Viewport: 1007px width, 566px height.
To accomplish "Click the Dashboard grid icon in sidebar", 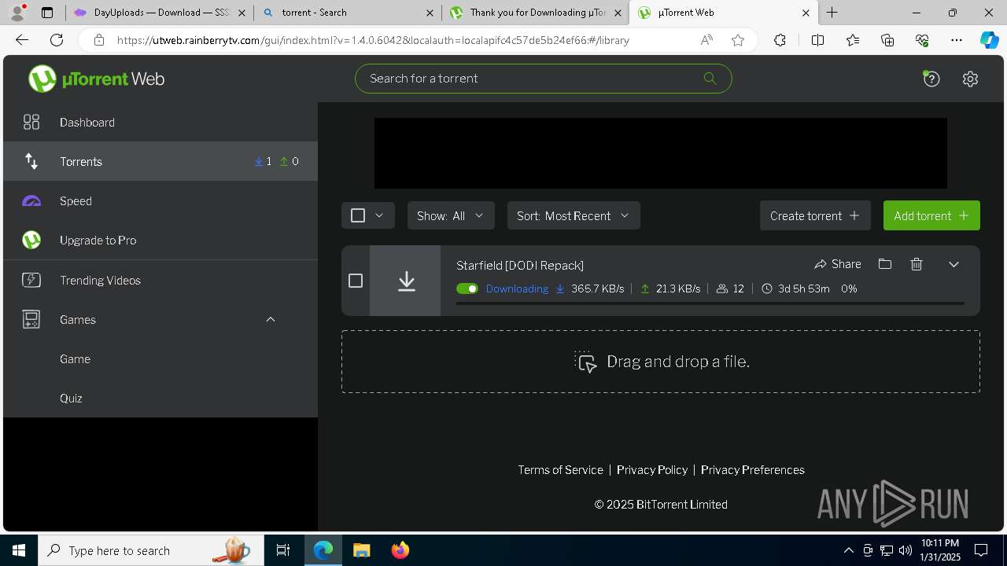I will (x=31, y=122).
